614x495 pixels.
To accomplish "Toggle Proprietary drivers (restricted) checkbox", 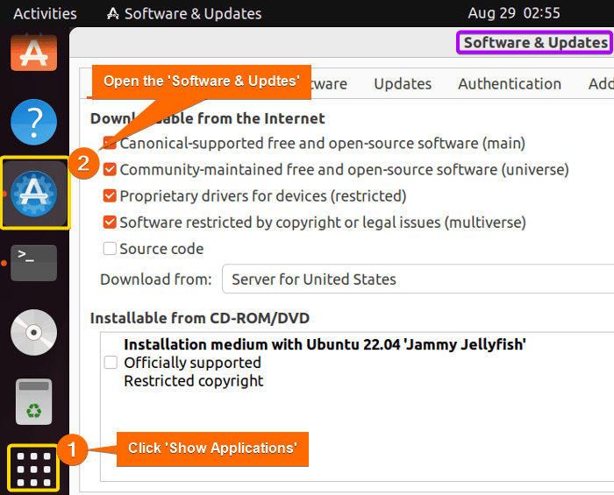I will (110, 196).
